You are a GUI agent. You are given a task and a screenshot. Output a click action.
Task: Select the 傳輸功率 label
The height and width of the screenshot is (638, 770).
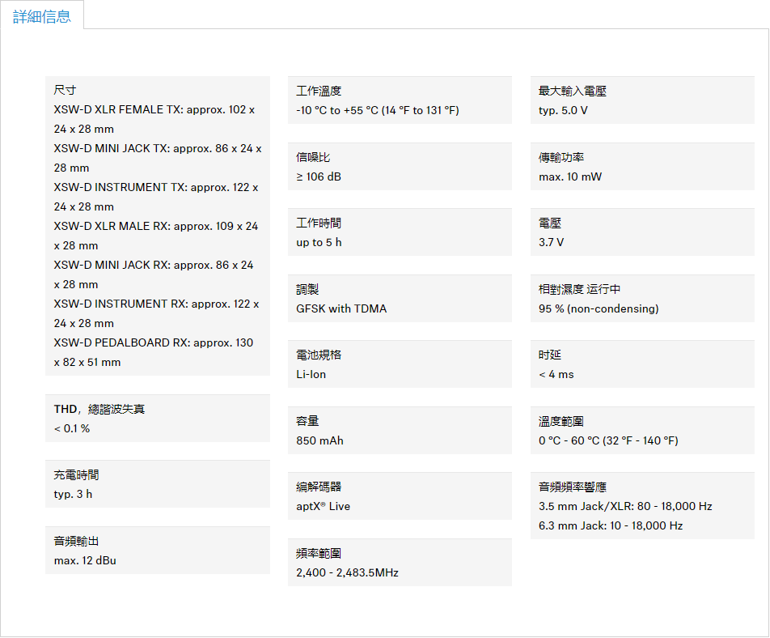pos(561,157)
